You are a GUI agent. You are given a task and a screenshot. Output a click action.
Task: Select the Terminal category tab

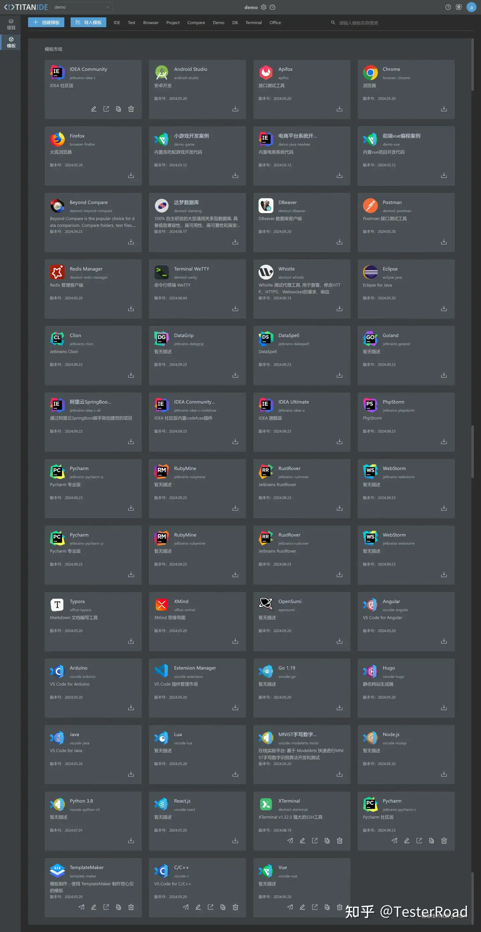pos(253,23)
